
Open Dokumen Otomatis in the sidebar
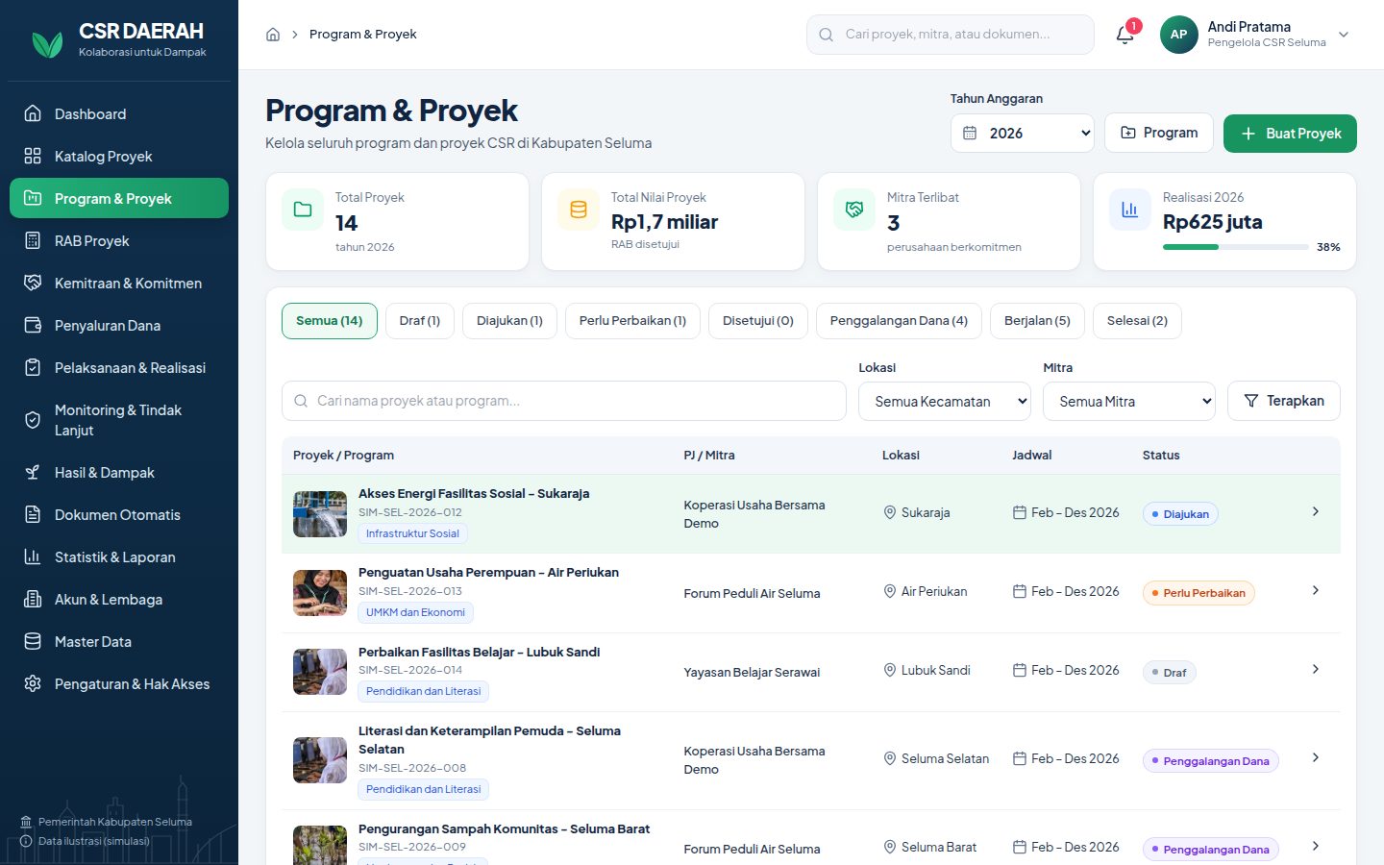pyautogui.click(x=119, y=514)
